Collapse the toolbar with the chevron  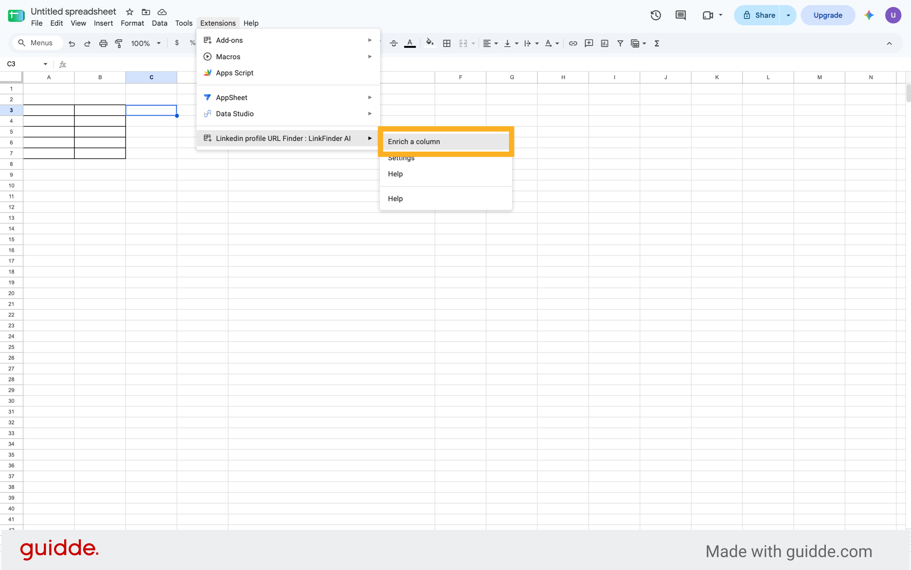click(889, 43)
